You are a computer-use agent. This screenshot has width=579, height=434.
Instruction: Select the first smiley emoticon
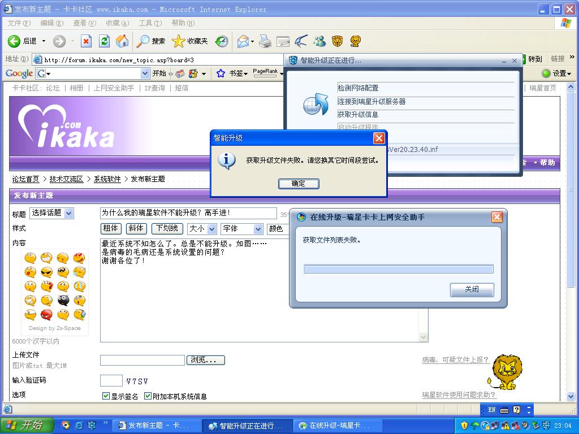31,258
